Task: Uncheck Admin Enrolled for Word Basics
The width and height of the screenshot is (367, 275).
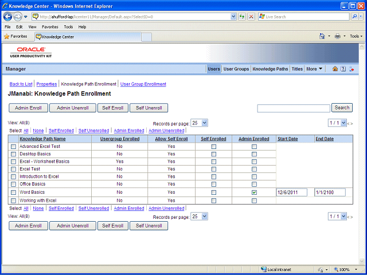Action: click(x=254, y=192)
